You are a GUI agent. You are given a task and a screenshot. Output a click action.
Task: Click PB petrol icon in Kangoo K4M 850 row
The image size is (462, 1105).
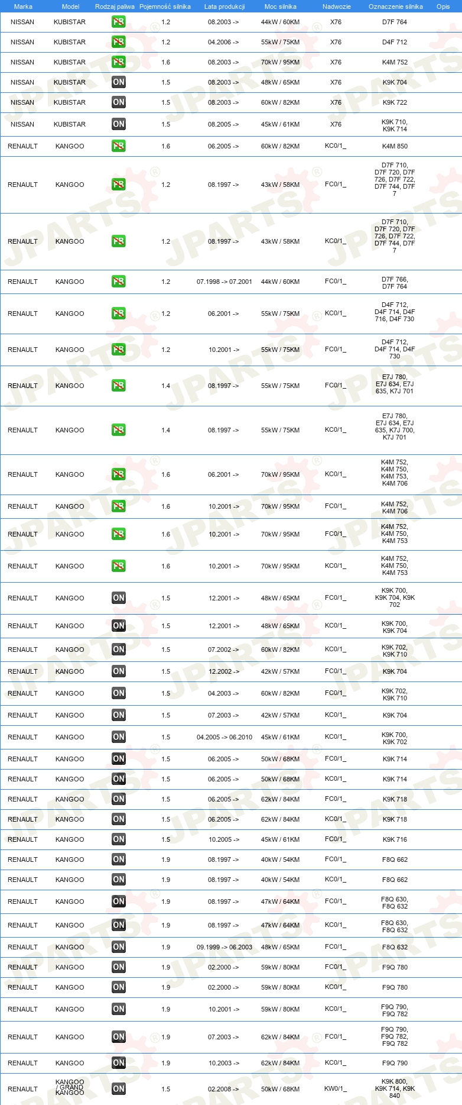tap(119, 146)
